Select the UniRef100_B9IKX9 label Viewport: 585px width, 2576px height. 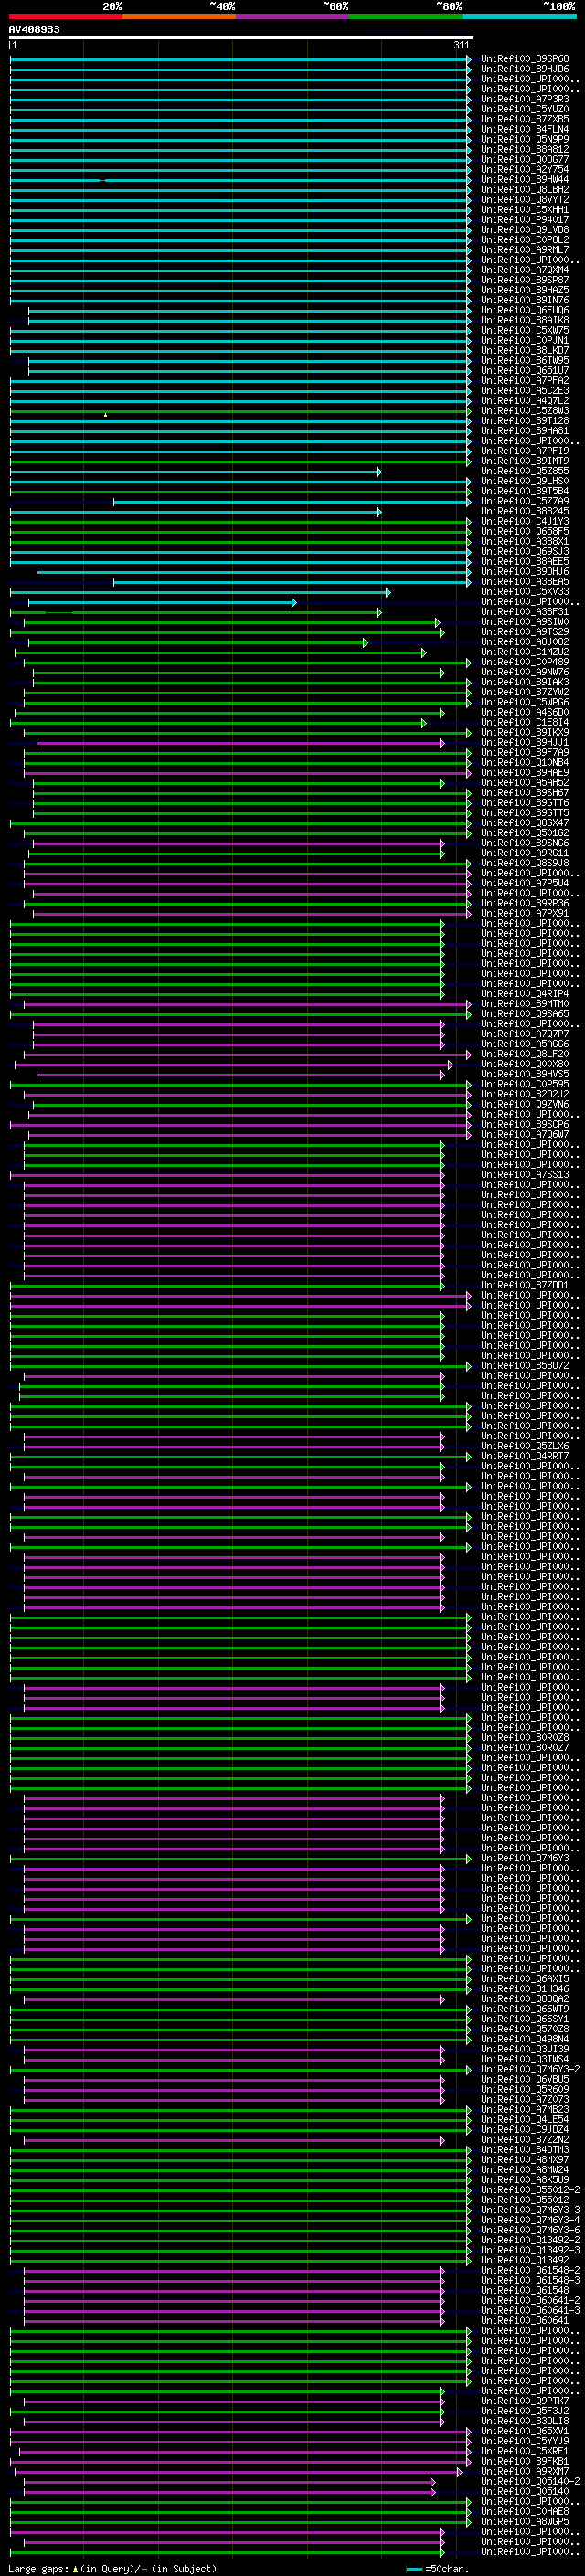tap(524, 732)
